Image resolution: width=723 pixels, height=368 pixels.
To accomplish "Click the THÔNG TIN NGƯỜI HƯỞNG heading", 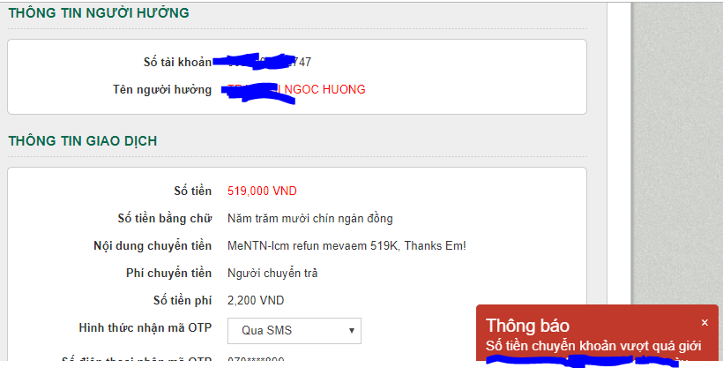I will 99,13.
